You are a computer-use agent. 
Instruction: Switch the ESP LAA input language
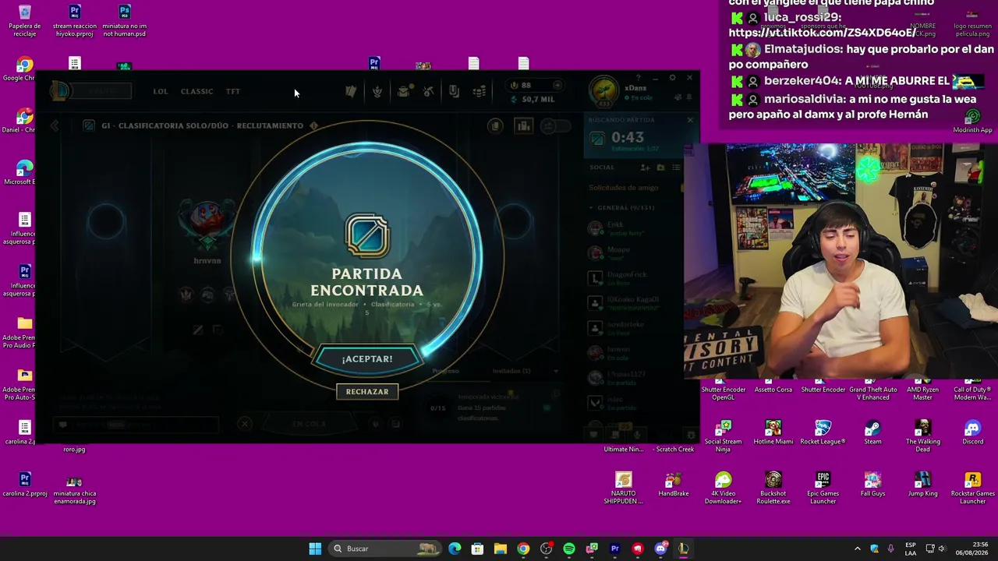910,549
